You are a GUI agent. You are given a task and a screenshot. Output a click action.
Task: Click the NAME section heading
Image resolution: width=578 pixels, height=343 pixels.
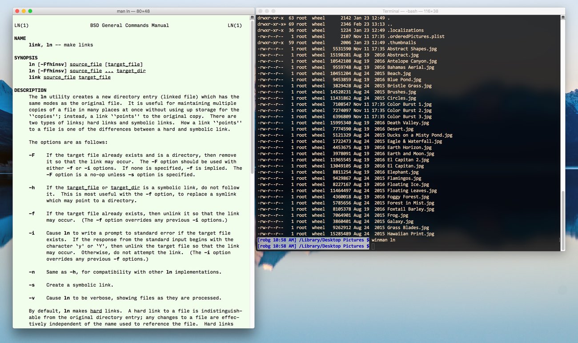20,39
